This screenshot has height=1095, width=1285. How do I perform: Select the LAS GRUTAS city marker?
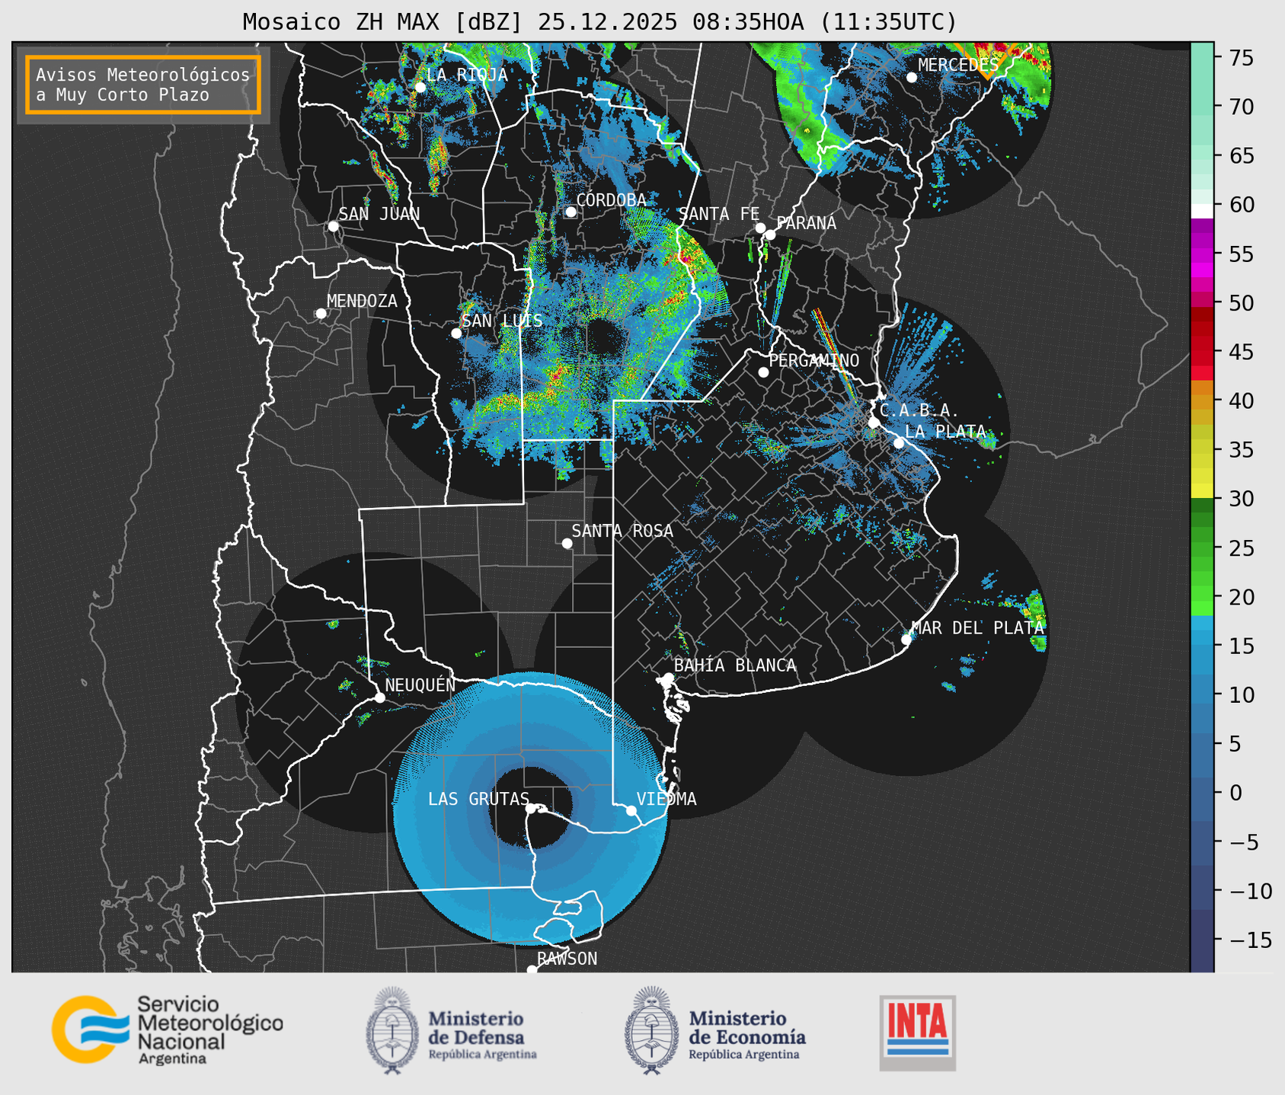click(530, 809)
